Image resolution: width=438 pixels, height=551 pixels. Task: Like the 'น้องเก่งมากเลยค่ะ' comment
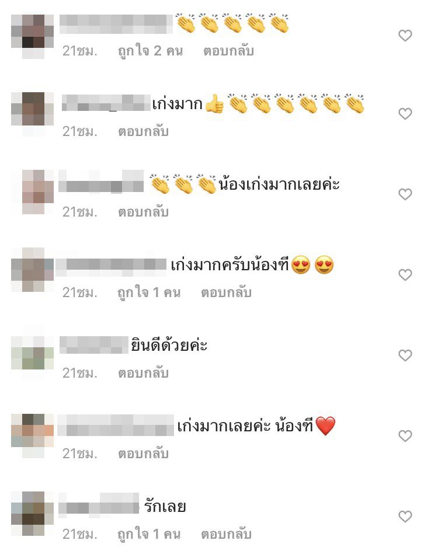[405, 194]
